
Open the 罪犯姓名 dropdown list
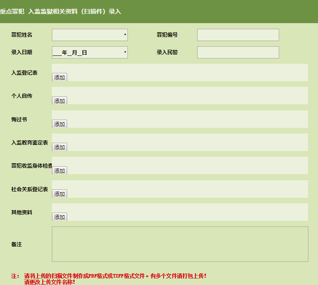[89, 35]
